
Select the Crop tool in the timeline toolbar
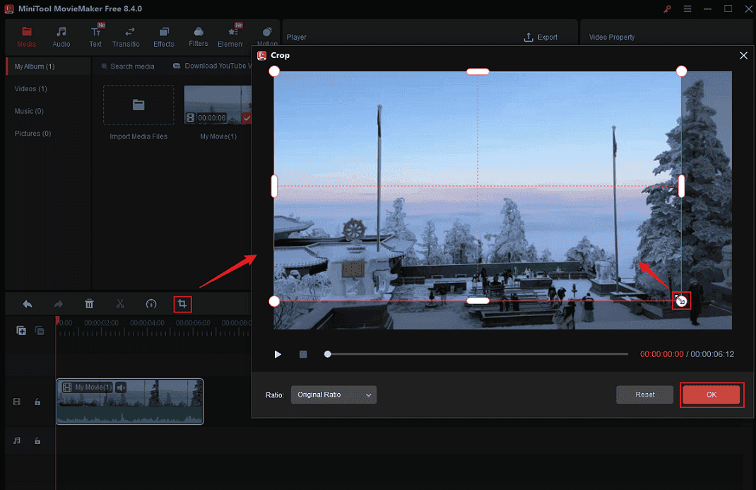pyautogui.click(x=182, y=303)
